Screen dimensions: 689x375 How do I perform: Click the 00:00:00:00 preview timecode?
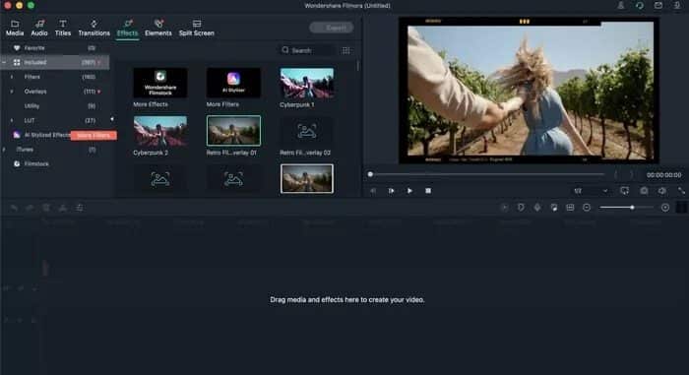663,175
